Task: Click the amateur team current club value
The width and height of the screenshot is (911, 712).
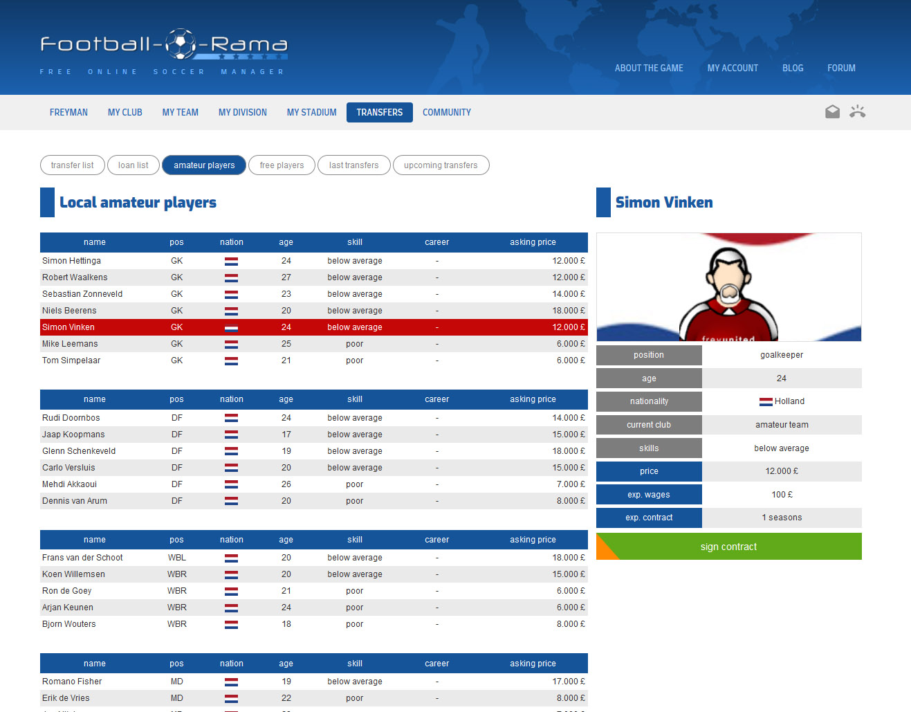Action: pos(782,425)
